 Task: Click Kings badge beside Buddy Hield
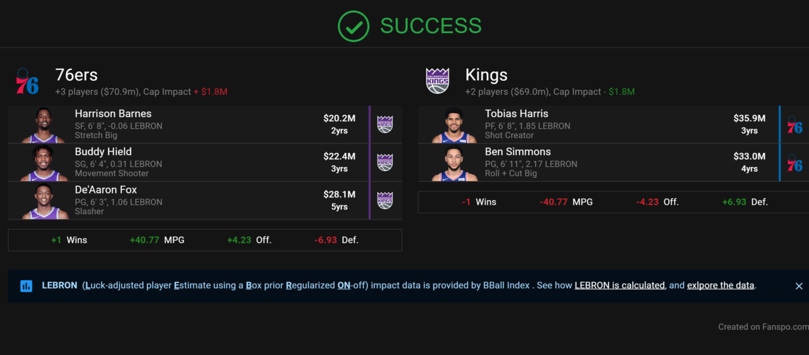(x=385, y=162)
